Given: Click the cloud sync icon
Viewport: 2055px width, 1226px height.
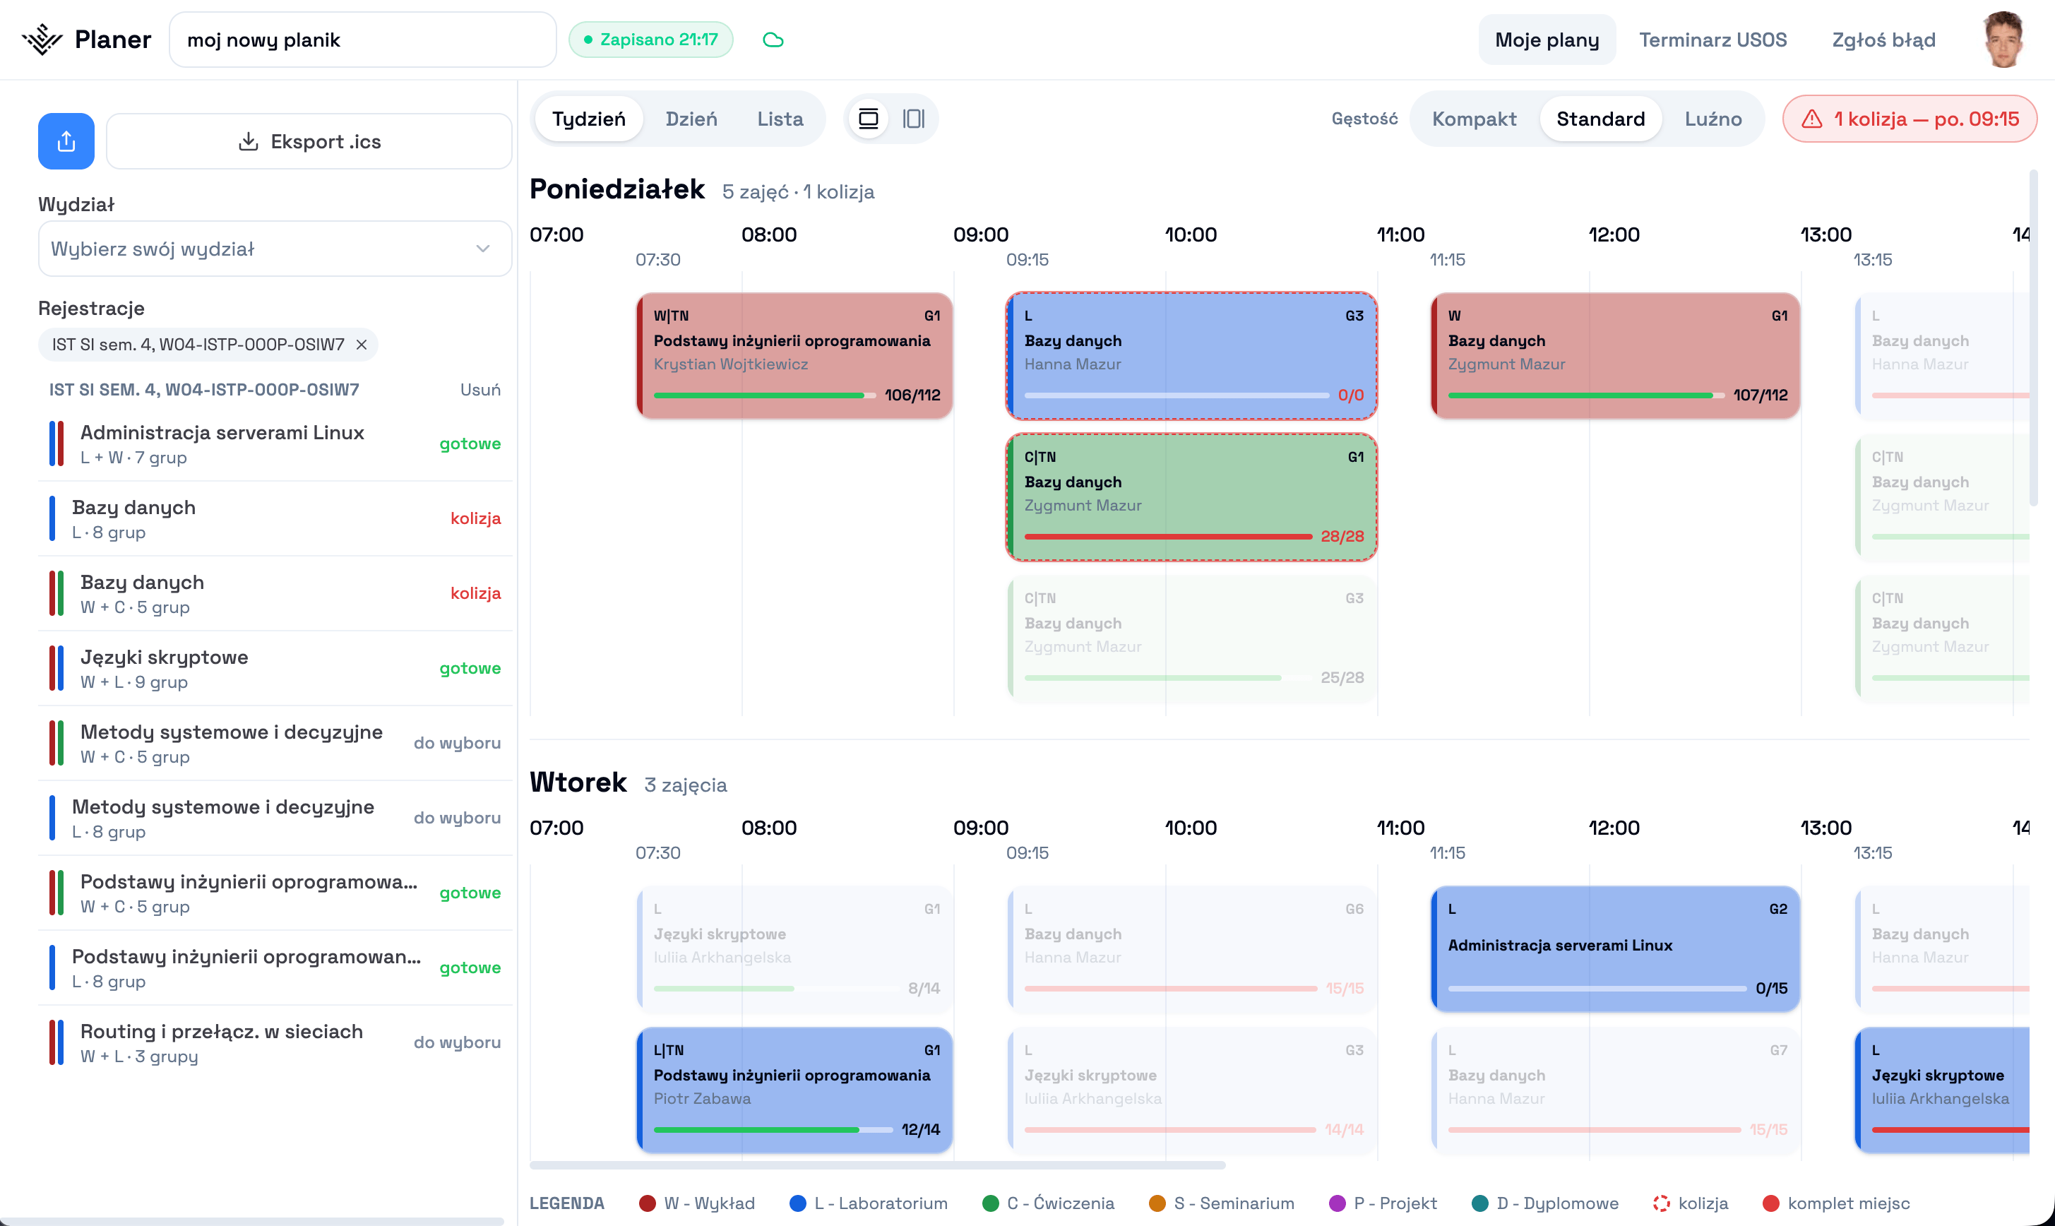Looking at the screenshot, I should (773, 40).
